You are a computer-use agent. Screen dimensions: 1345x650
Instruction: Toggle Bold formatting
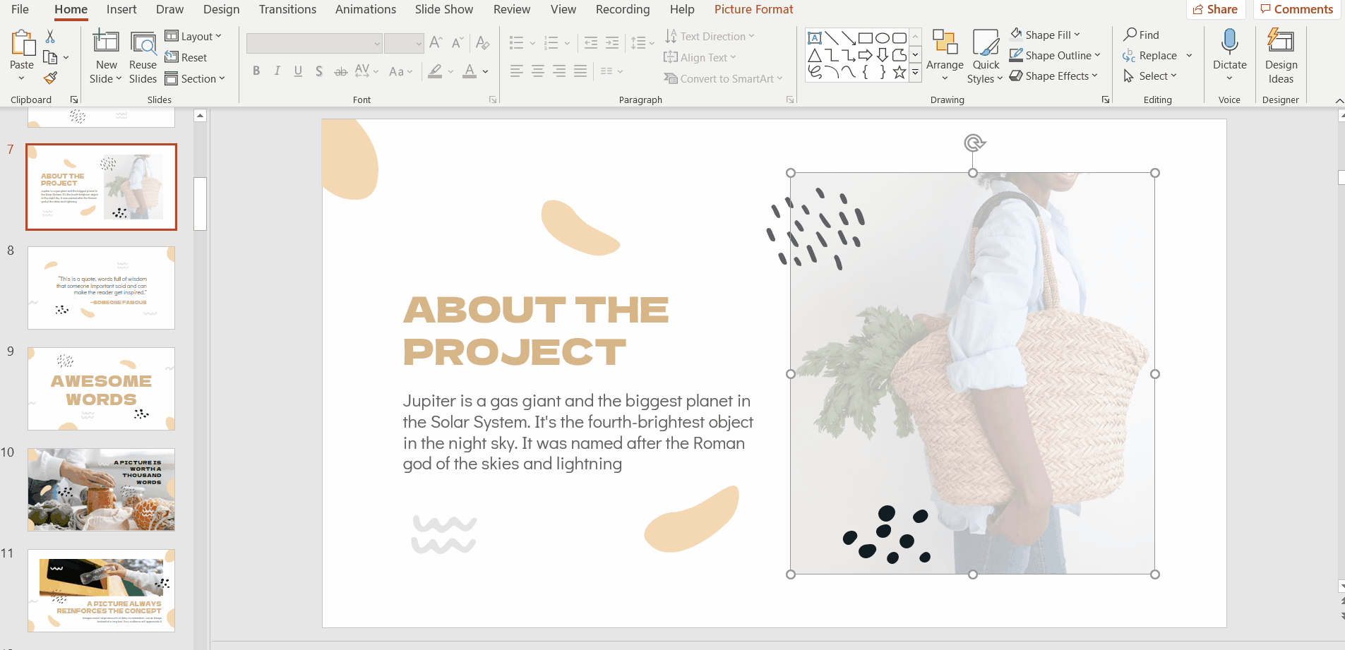point(256,71)
